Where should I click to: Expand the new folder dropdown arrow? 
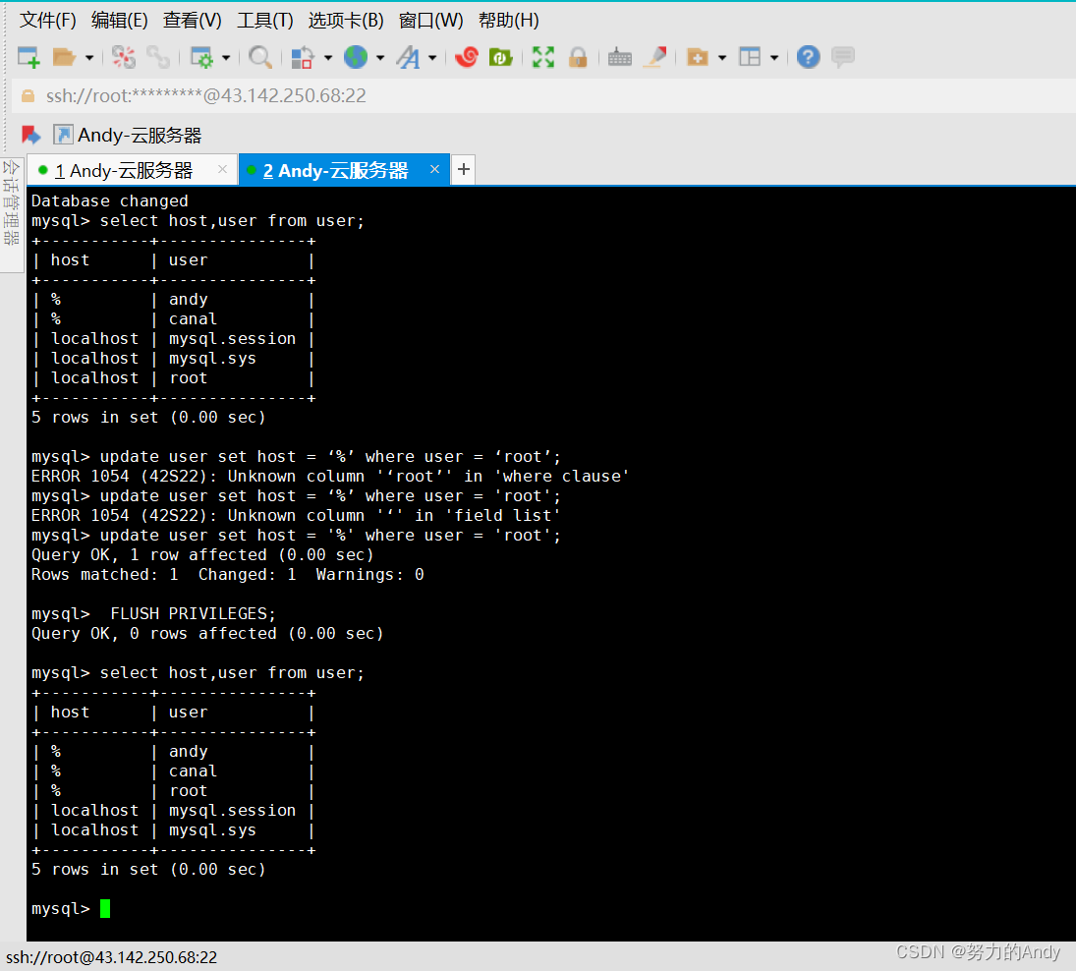[x=722, y=58]
